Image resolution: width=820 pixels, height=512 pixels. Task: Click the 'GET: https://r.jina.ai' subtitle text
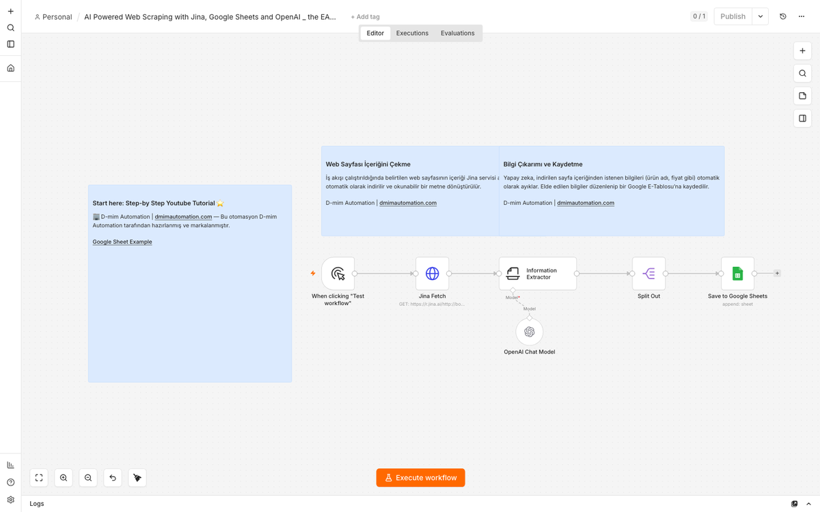point(432,304)
